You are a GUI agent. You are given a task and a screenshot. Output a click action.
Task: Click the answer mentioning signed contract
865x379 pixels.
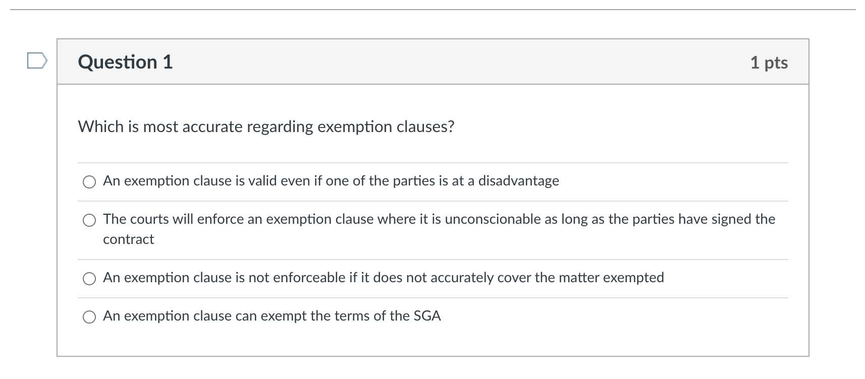pyautogui.click(x=439, y=219)
